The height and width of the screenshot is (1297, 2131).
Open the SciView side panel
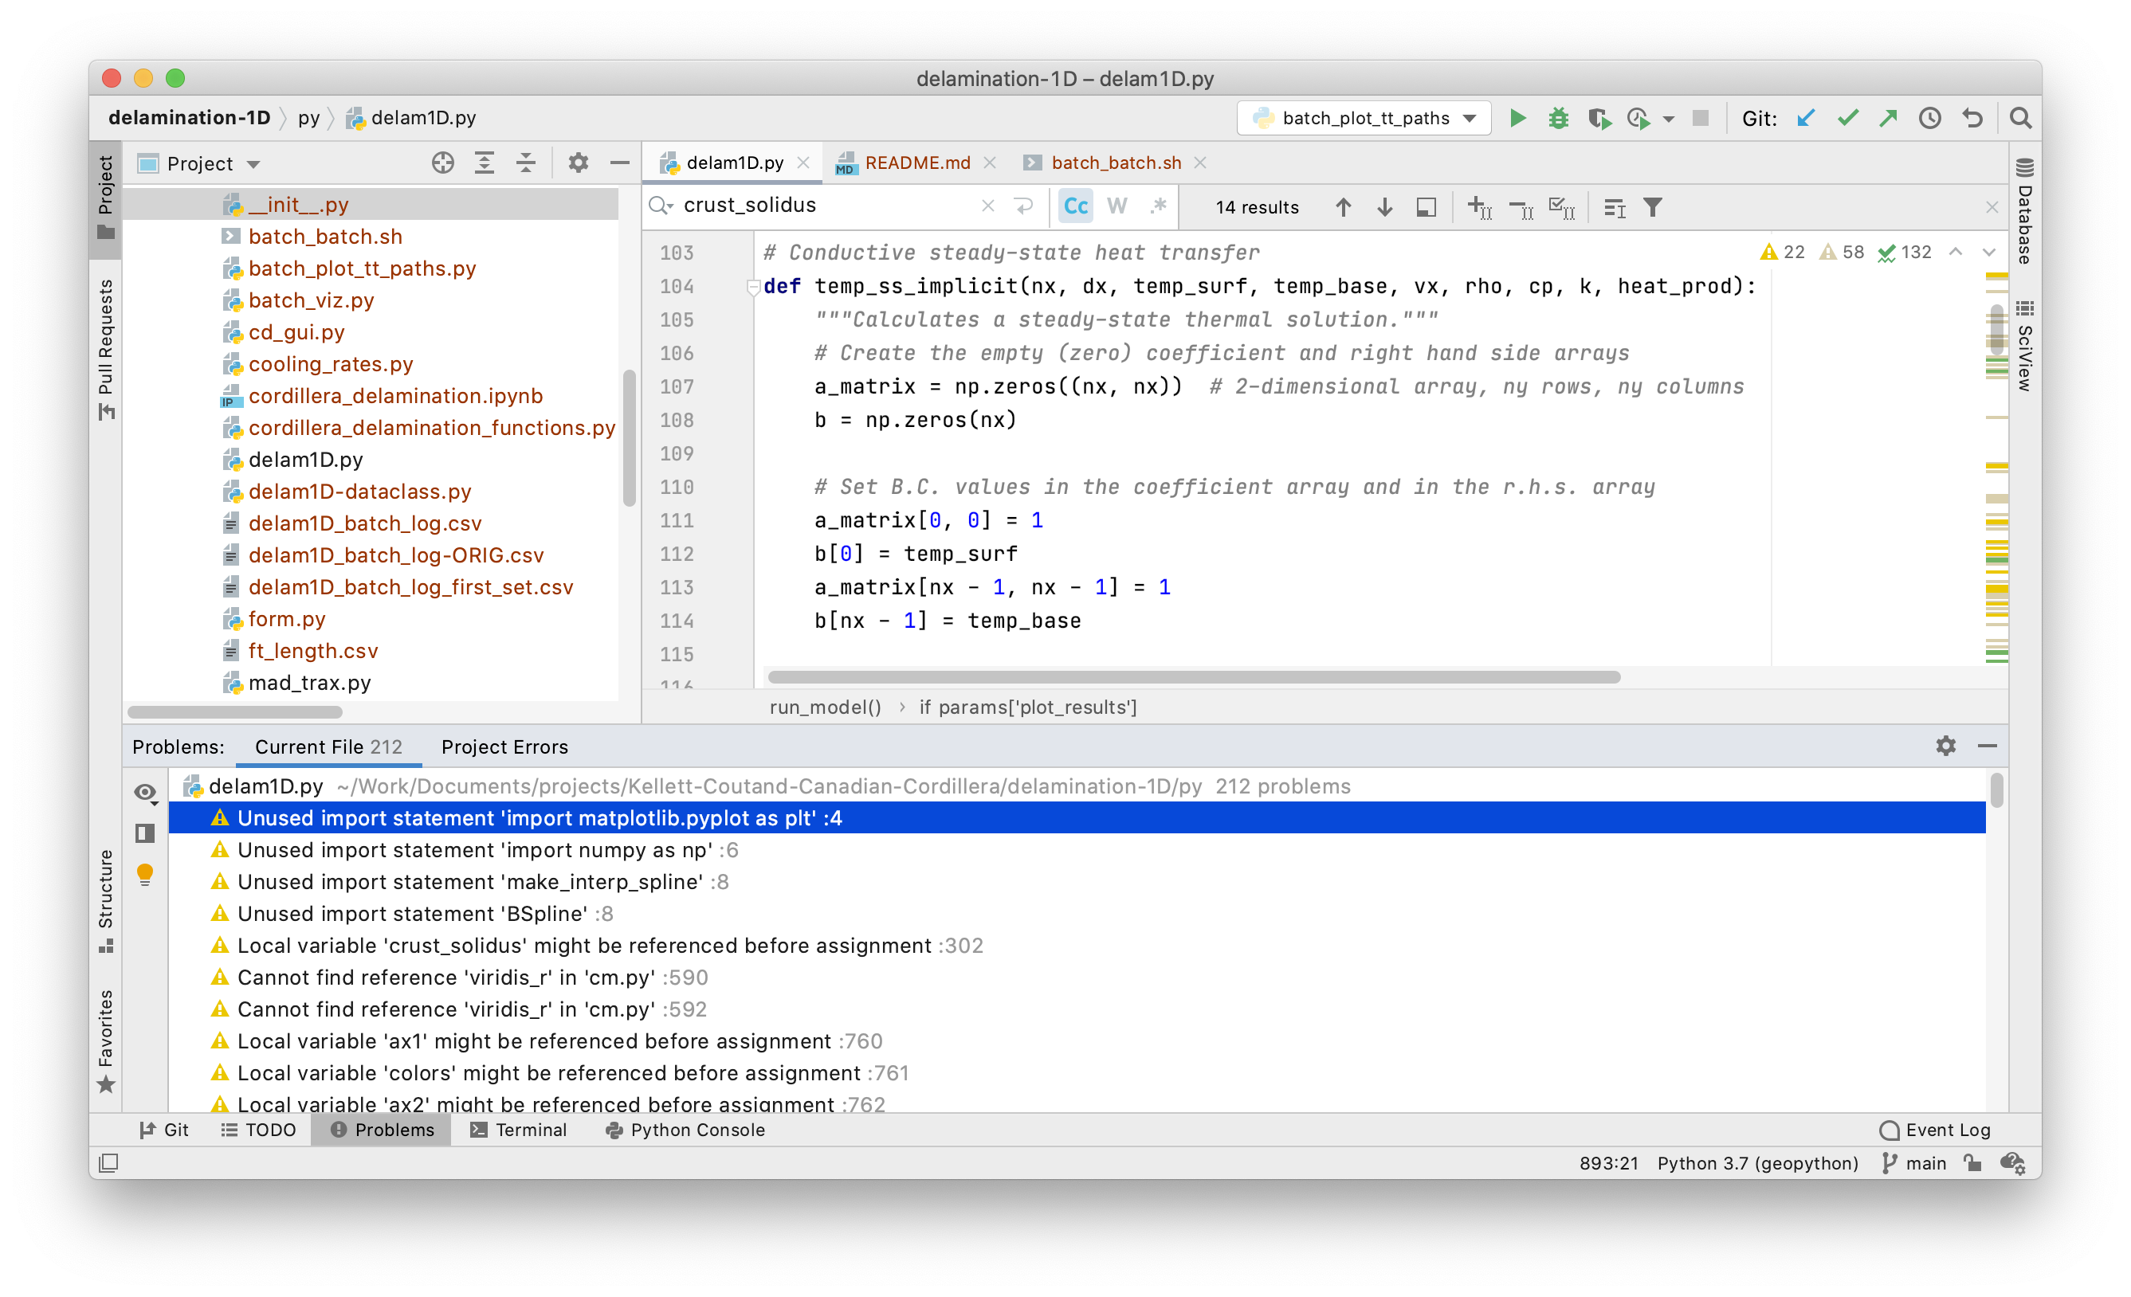point(2025,346)
